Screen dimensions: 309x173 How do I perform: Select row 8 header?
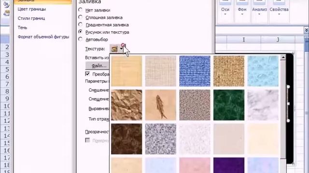click(5, 91)
